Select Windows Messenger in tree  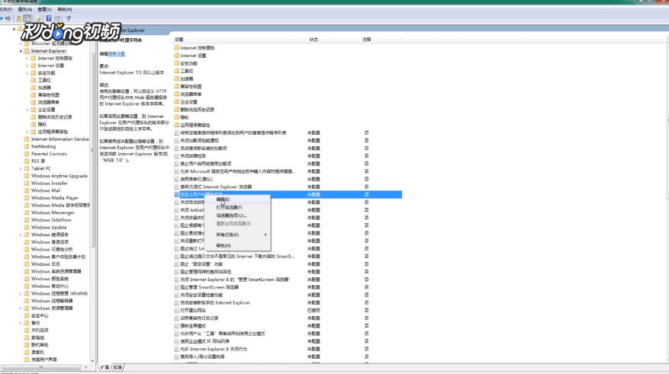pyautogui.click(x=53, y=213)
